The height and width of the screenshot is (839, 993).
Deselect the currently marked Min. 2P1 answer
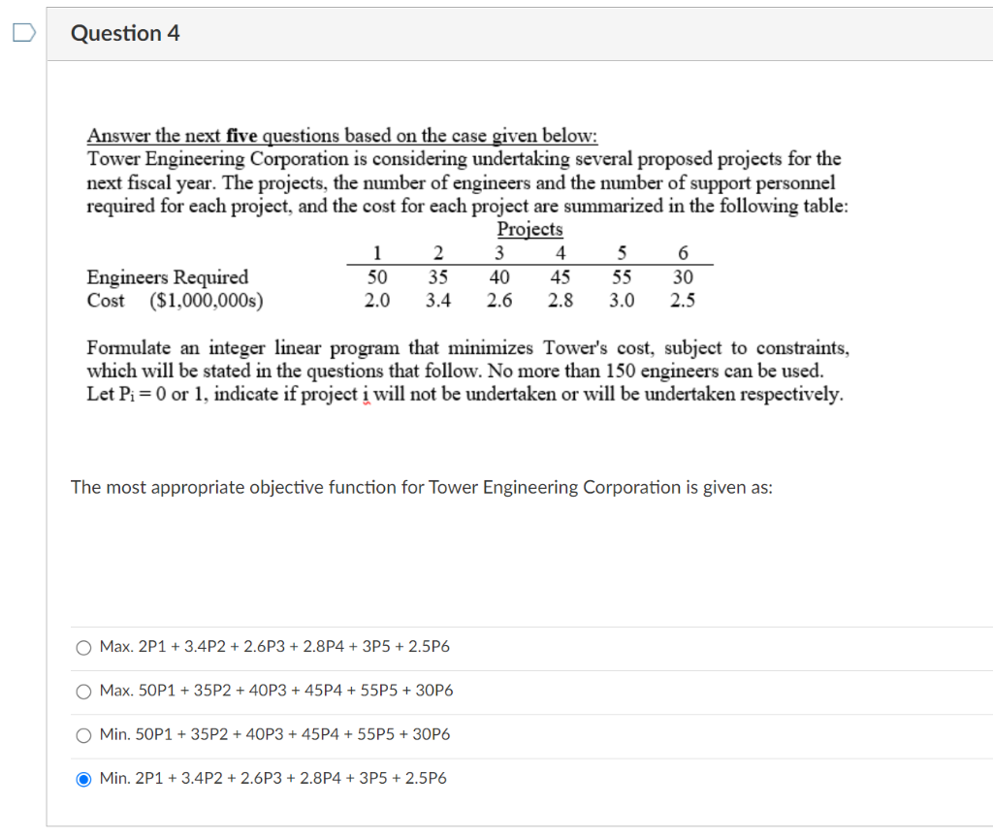point(83,777)
